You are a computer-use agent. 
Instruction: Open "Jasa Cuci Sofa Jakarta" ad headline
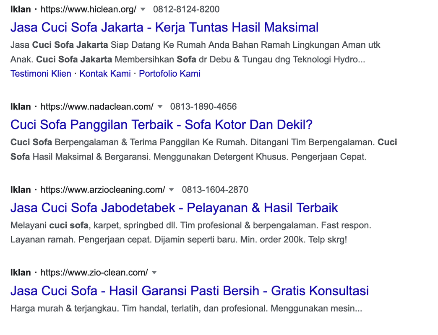164,28
